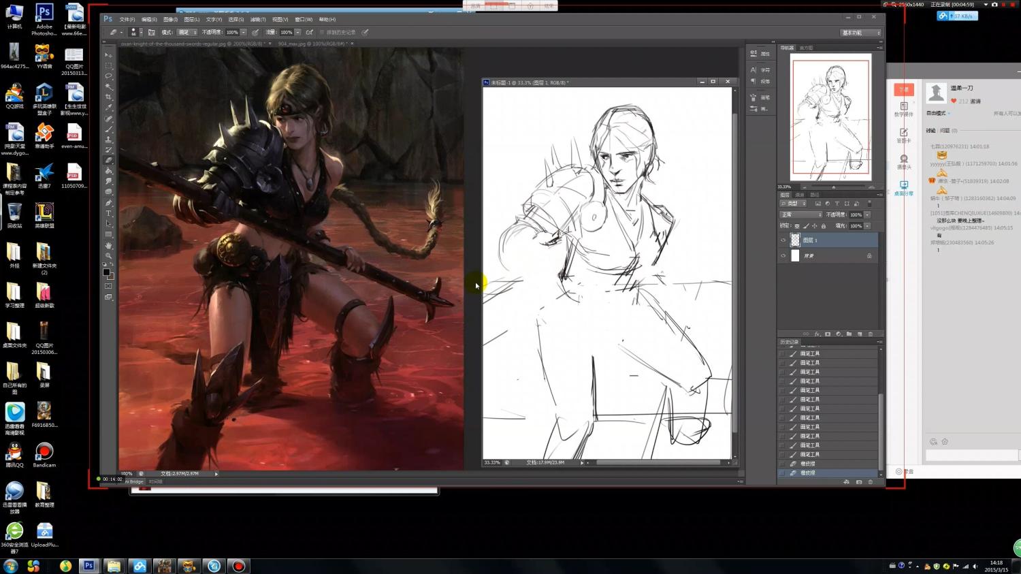Viewport: 1021px width, 574px height.
Task: Open layer opacity dropdown in Layers panel
Action: pos(867,214)
